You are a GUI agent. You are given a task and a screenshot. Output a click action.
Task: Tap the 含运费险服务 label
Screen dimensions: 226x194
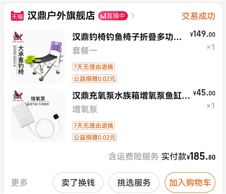pyautogui.click(x=134, y=156)
